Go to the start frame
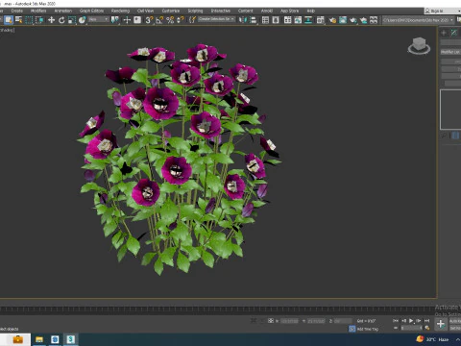 pyautogui.click(x=396, y=320)
